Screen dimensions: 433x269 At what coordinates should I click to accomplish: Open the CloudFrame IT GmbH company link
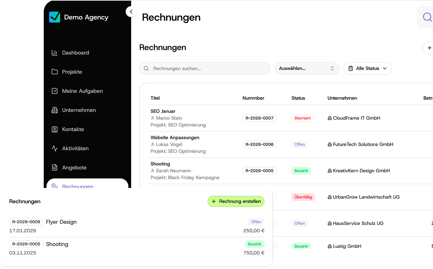click(x=356, y=118)
